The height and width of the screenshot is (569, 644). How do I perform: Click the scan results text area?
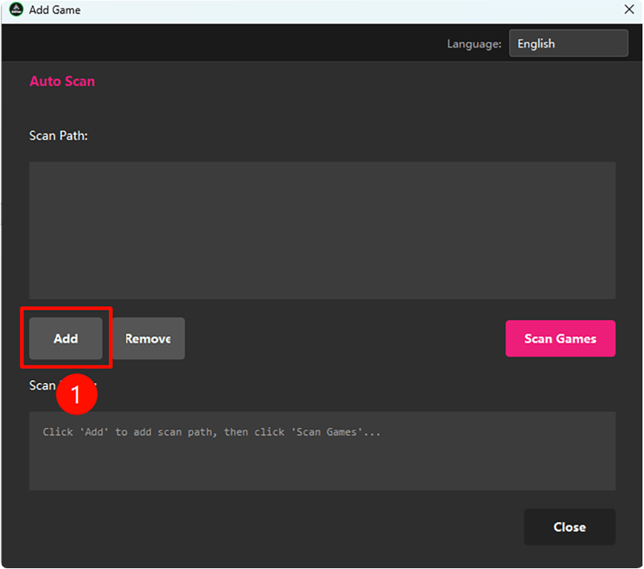[x=322, y=451]
